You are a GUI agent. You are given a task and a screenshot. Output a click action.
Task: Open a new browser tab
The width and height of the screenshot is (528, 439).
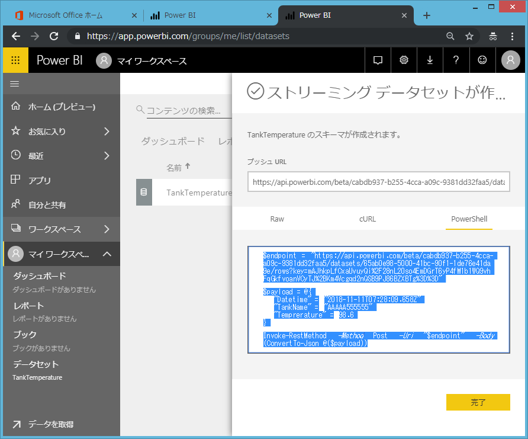click(427, 15)
